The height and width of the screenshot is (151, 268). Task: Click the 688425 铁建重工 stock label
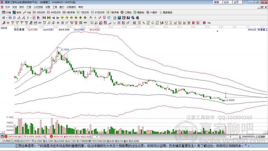tap(258, 30)
